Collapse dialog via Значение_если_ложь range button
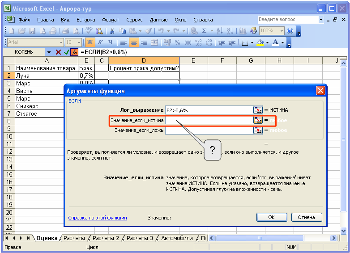 pyautogui.click(x=258, y=130)
